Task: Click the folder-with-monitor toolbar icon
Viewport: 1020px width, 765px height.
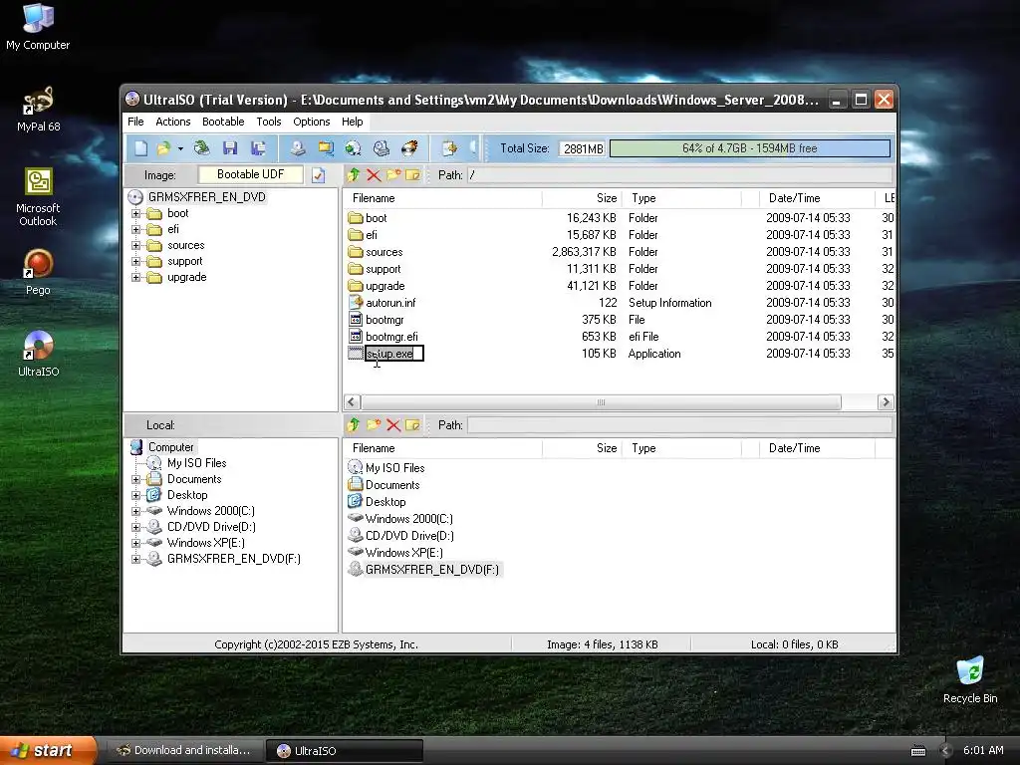Action: pos(326,148)
